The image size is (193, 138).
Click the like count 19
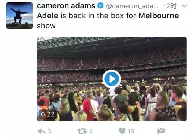(x=131, y=131)
